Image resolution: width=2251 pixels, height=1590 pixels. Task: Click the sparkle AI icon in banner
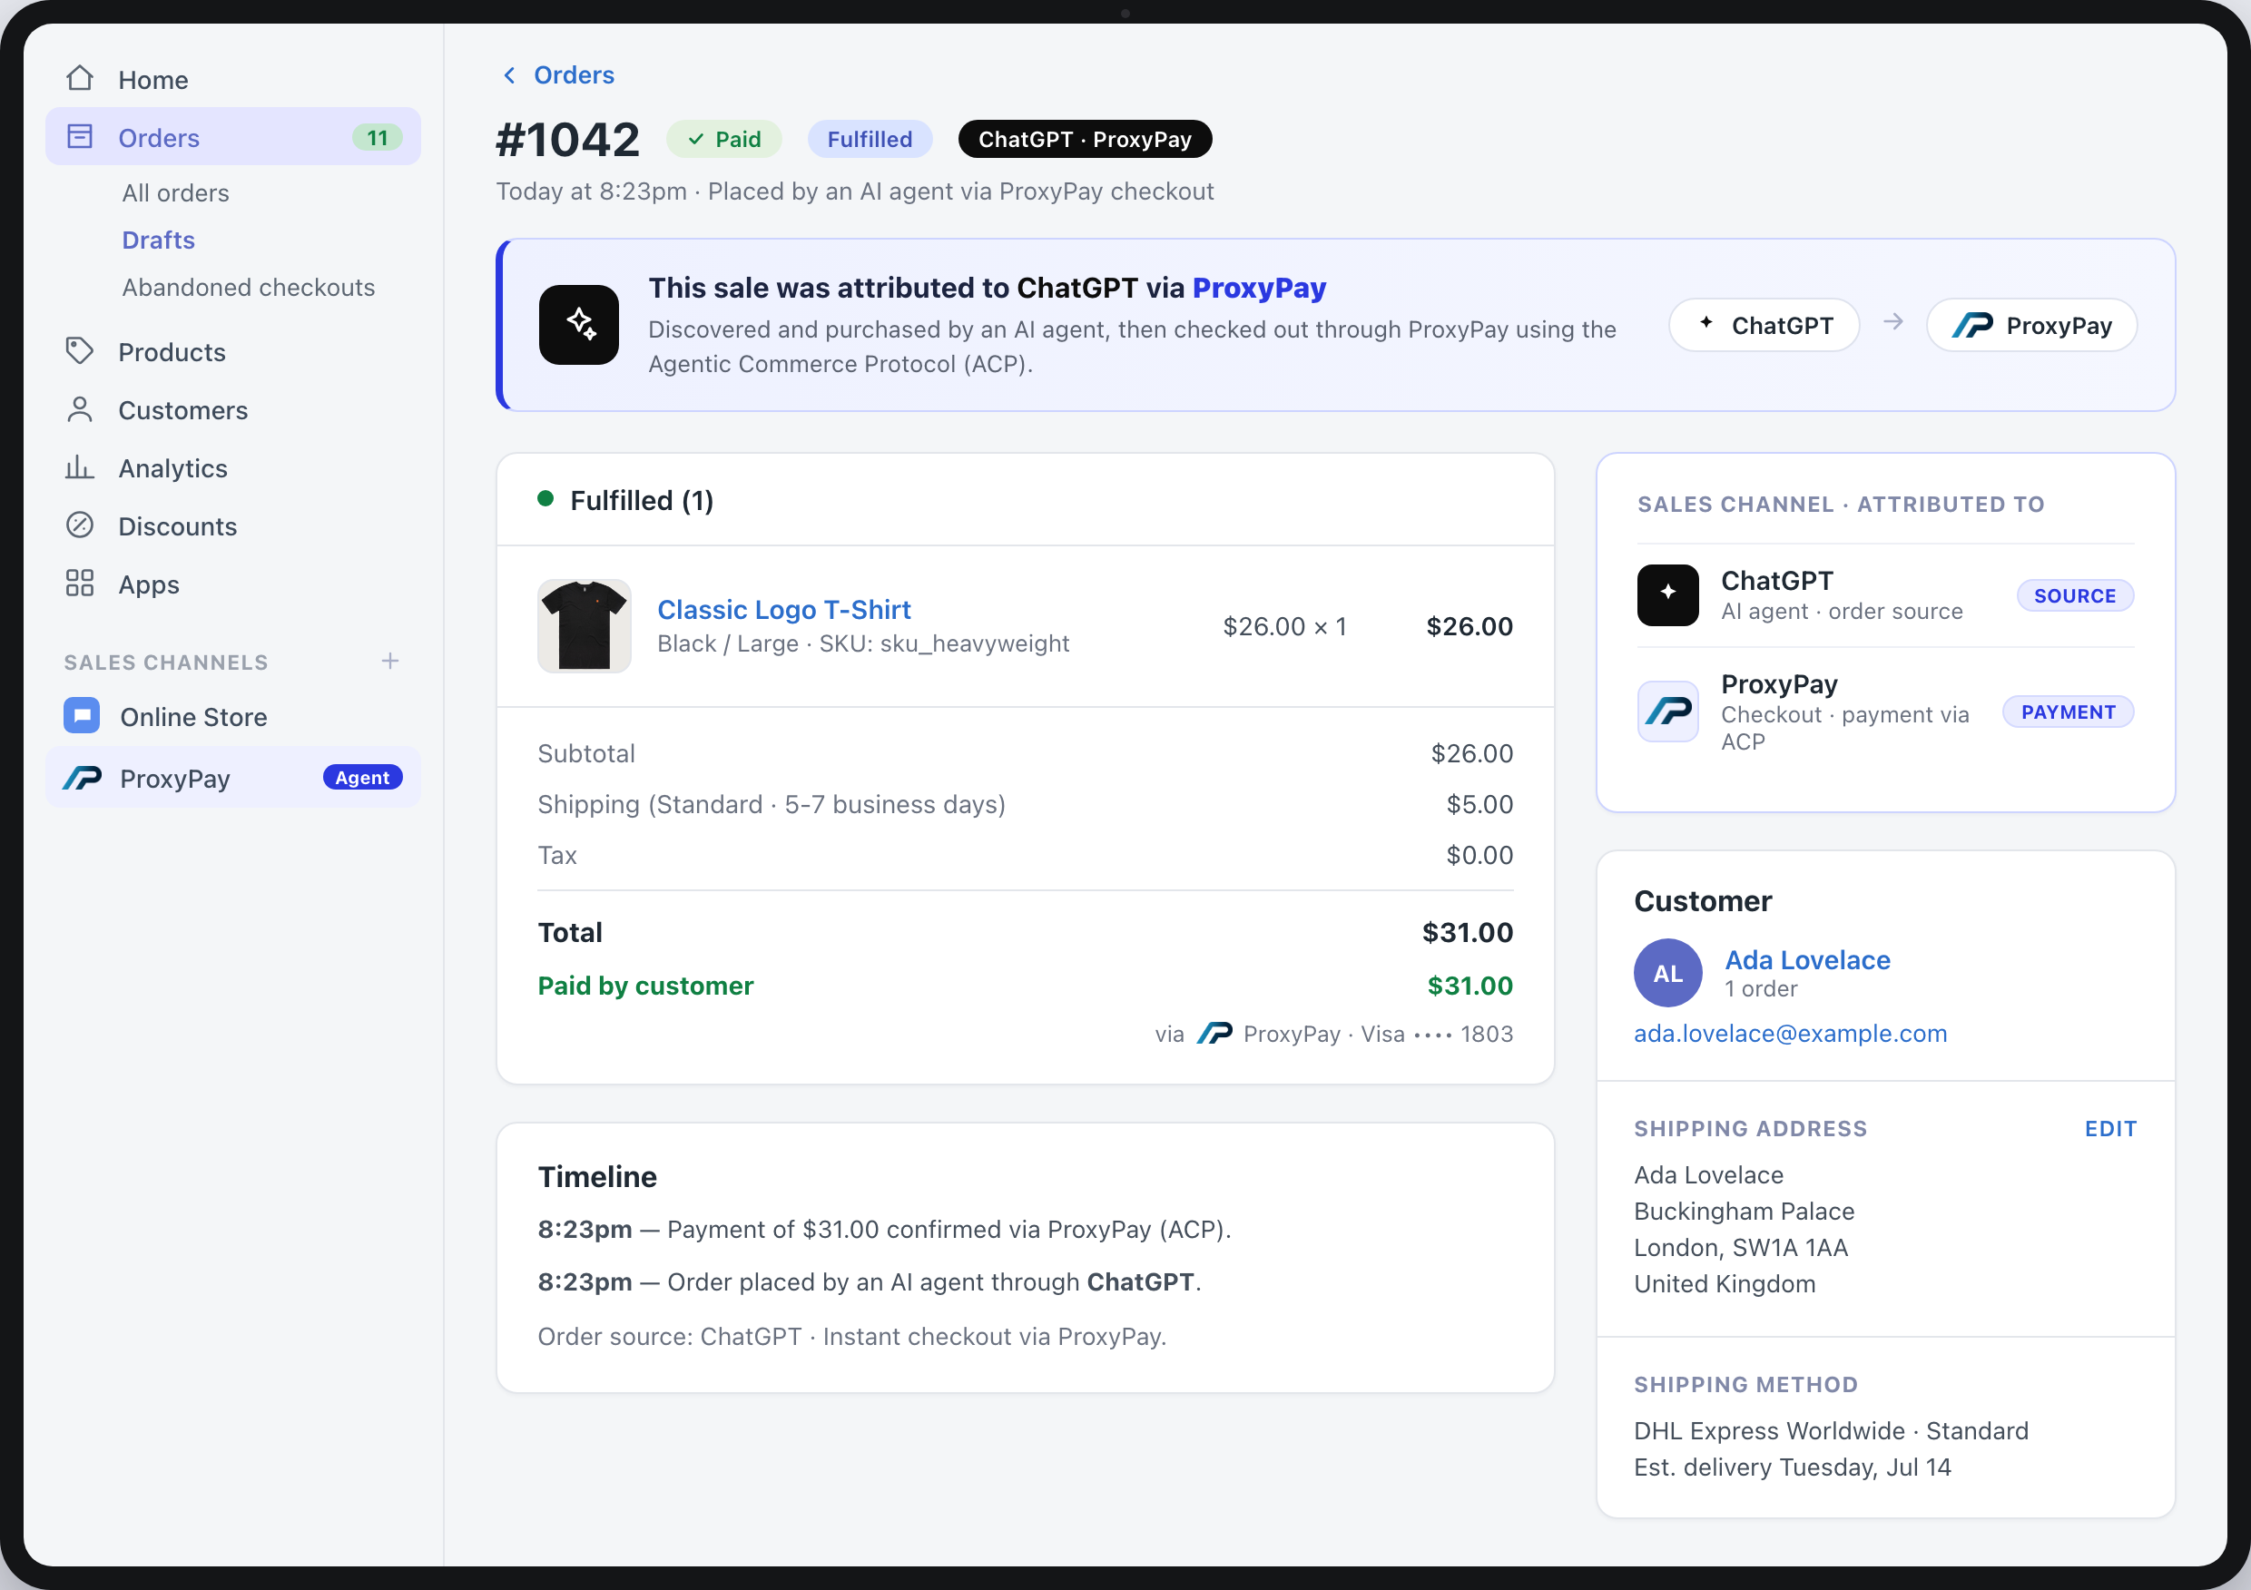pyautogui.click(x=578, y=325)
